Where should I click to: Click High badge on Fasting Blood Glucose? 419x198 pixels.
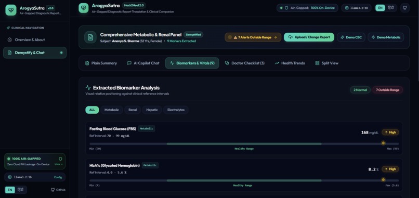pyautogui.click(x=390, y=133)
